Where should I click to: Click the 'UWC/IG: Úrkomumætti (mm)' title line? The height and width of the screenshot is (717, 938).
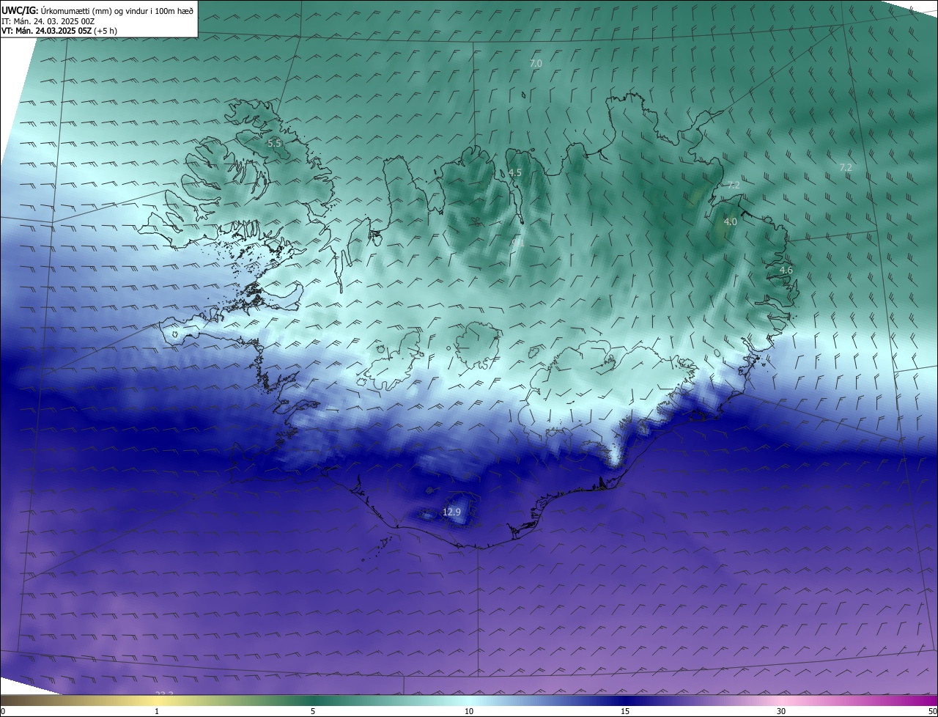[97, 11]
